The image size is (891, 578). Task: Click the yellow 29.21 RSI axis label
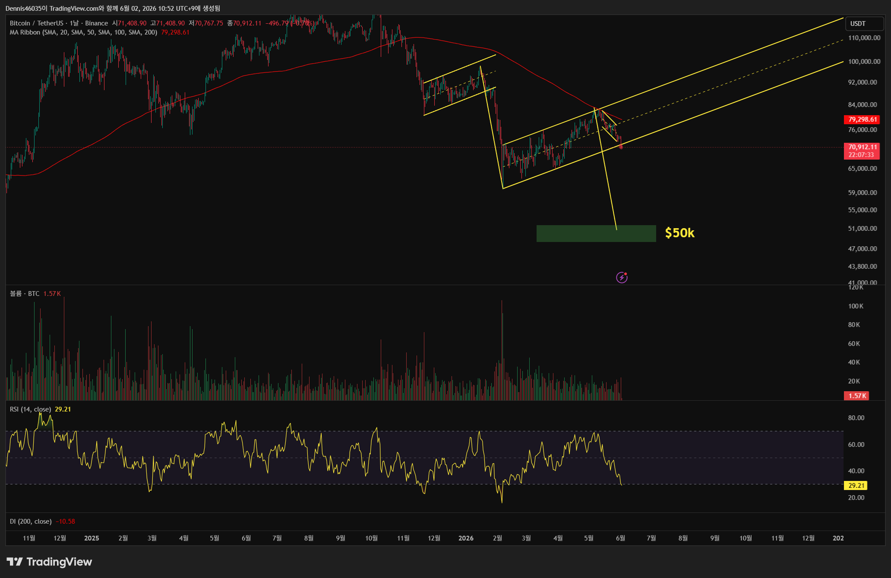point(856,486)
